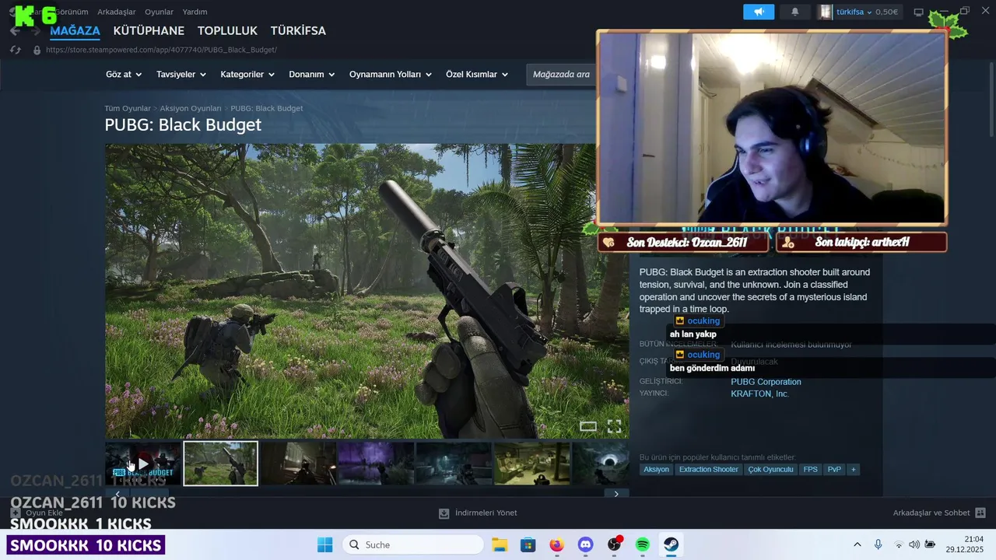Show hidden system tray icons

click(857, 544)
